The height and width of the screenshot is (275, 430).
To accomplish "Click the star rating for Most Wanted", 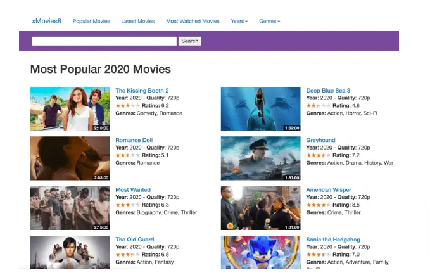I will tap(127, 205).
